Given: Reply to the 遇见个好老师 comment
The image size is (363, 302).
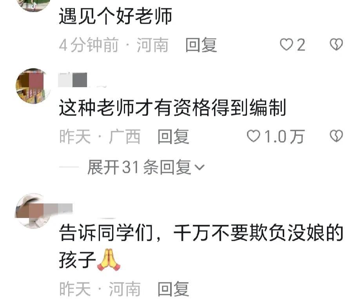Looking at the screenshot, I should point(201,44).
